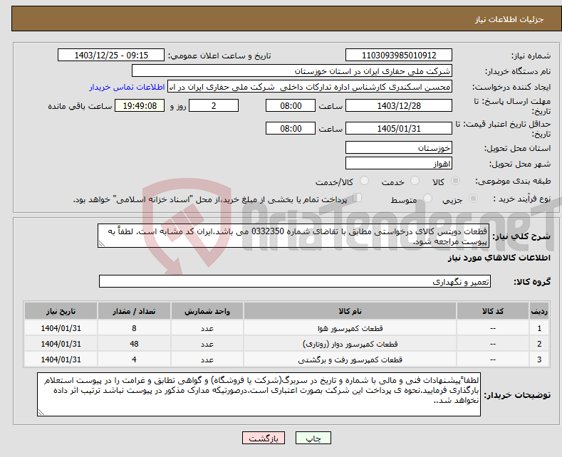Viewport: 562px width, 457px height.
Task: Toggle the اسناد خزانه اسلامی payment checkbox
Action: coord(357,198)
